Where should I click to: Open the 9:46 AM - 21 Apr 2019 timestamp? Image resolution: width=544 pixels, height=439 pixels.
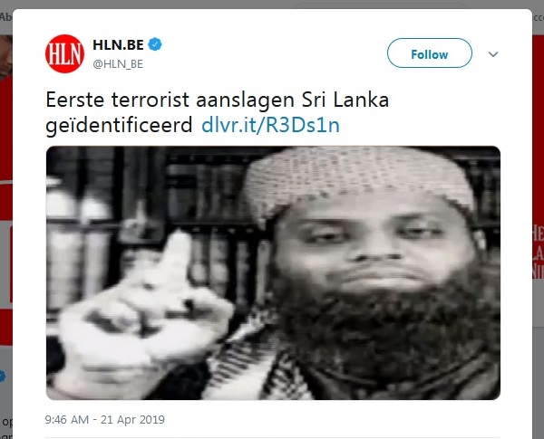click(105, 420)
